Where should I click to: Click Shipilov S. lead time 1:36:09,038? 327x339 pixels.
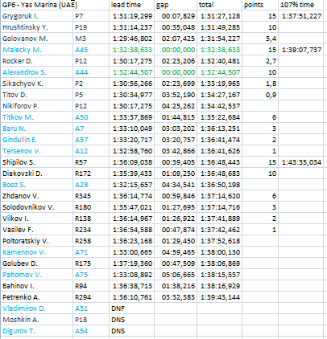pos(131,162)
